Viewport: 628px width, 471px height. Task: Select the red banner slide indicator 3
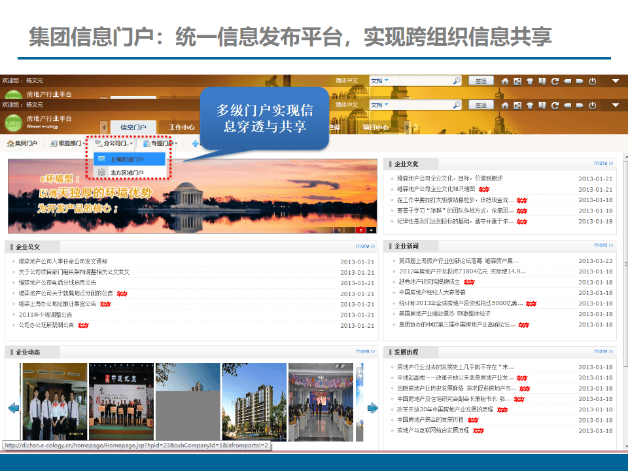[x=360, y=230]
